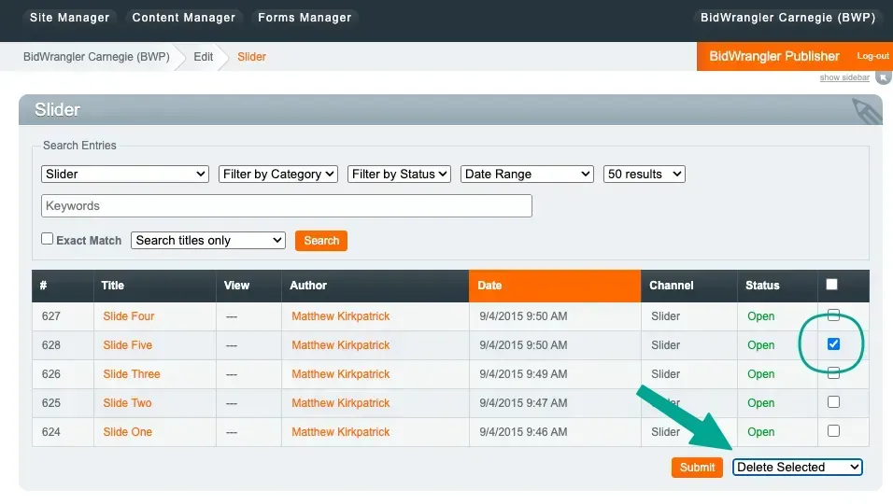Select the Slide Two row checkbox
This screenshot has height=504, width=893.
click(833, 402)
